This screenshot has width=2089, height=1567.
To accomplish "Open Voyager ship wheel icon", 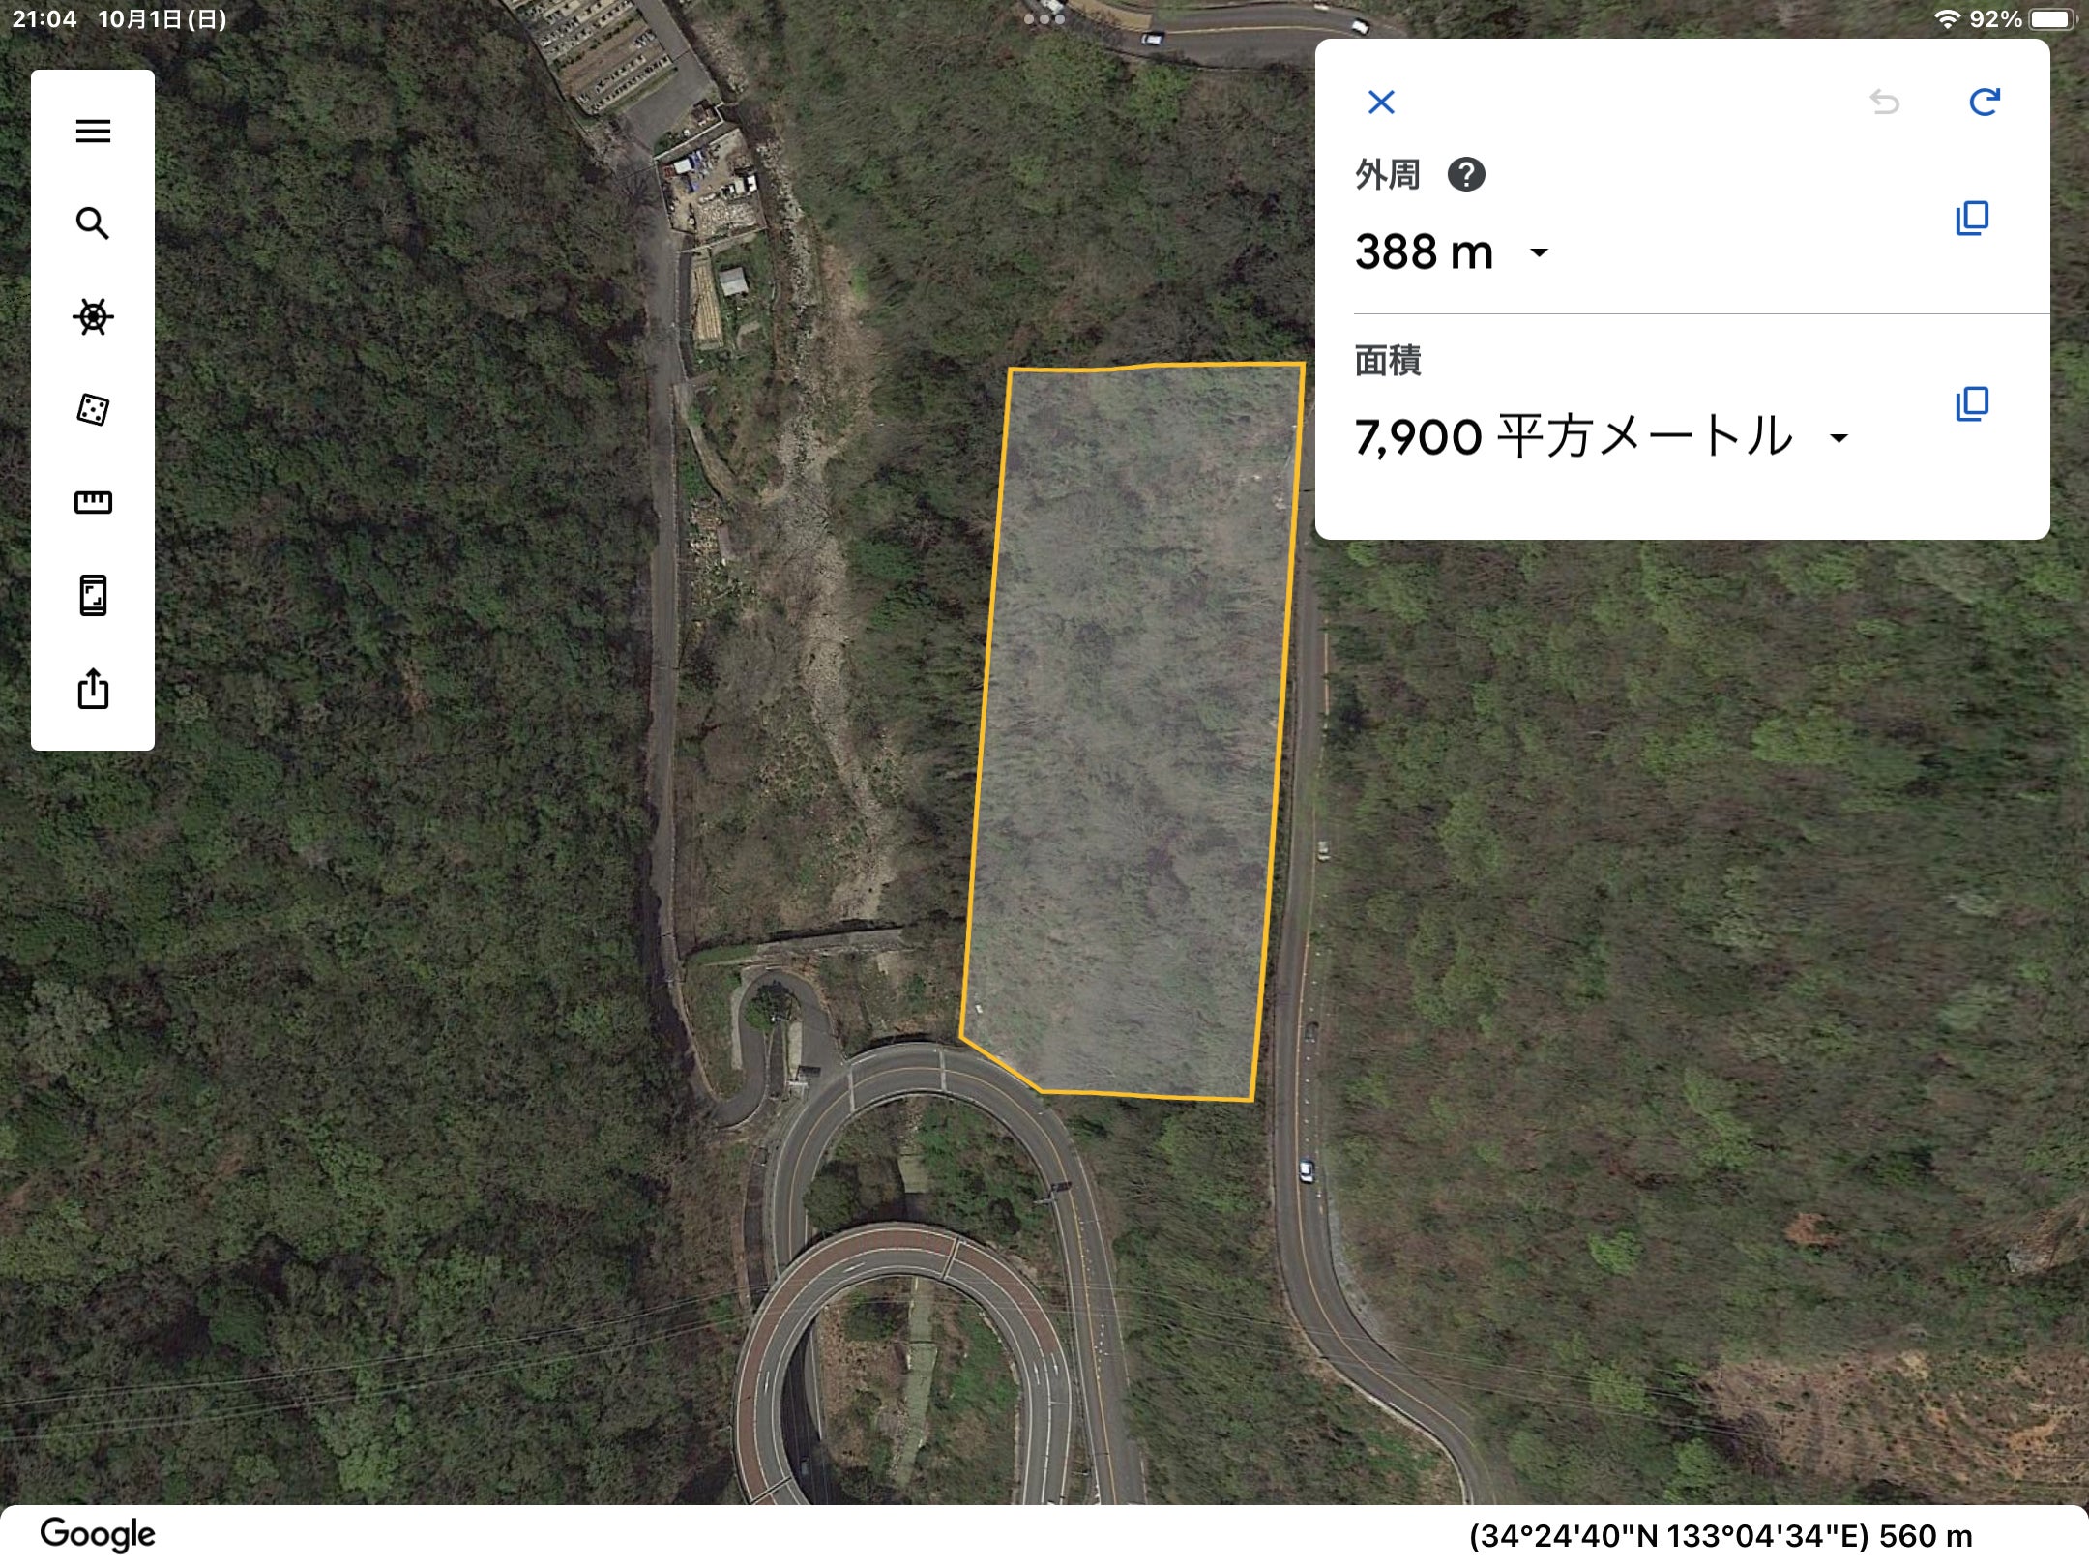I will click(x=93, y=316).
